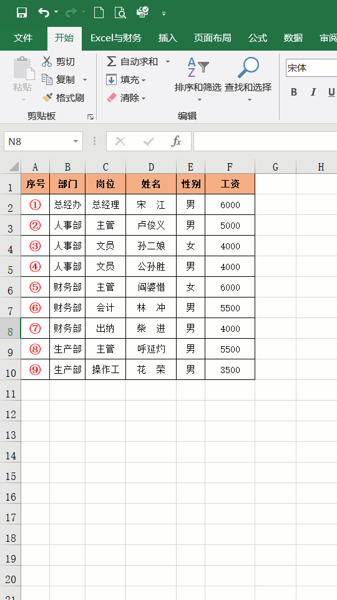Click the 粘贴 clipboard icon
Image resolution: width=337 pixels, height=600 pixels.
tap(23, 69)
